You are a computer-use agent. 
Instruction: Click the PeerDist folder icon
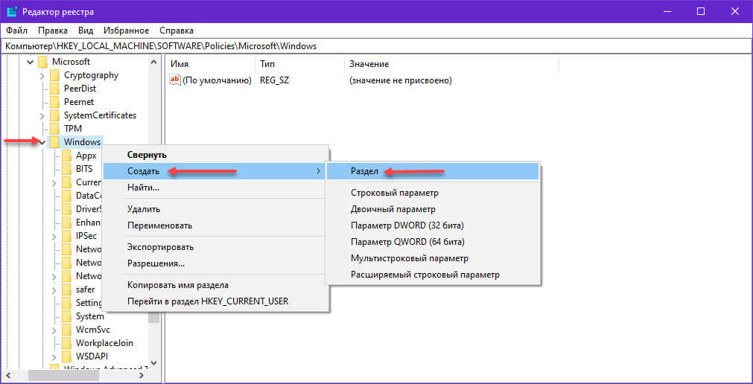point(55,89)
